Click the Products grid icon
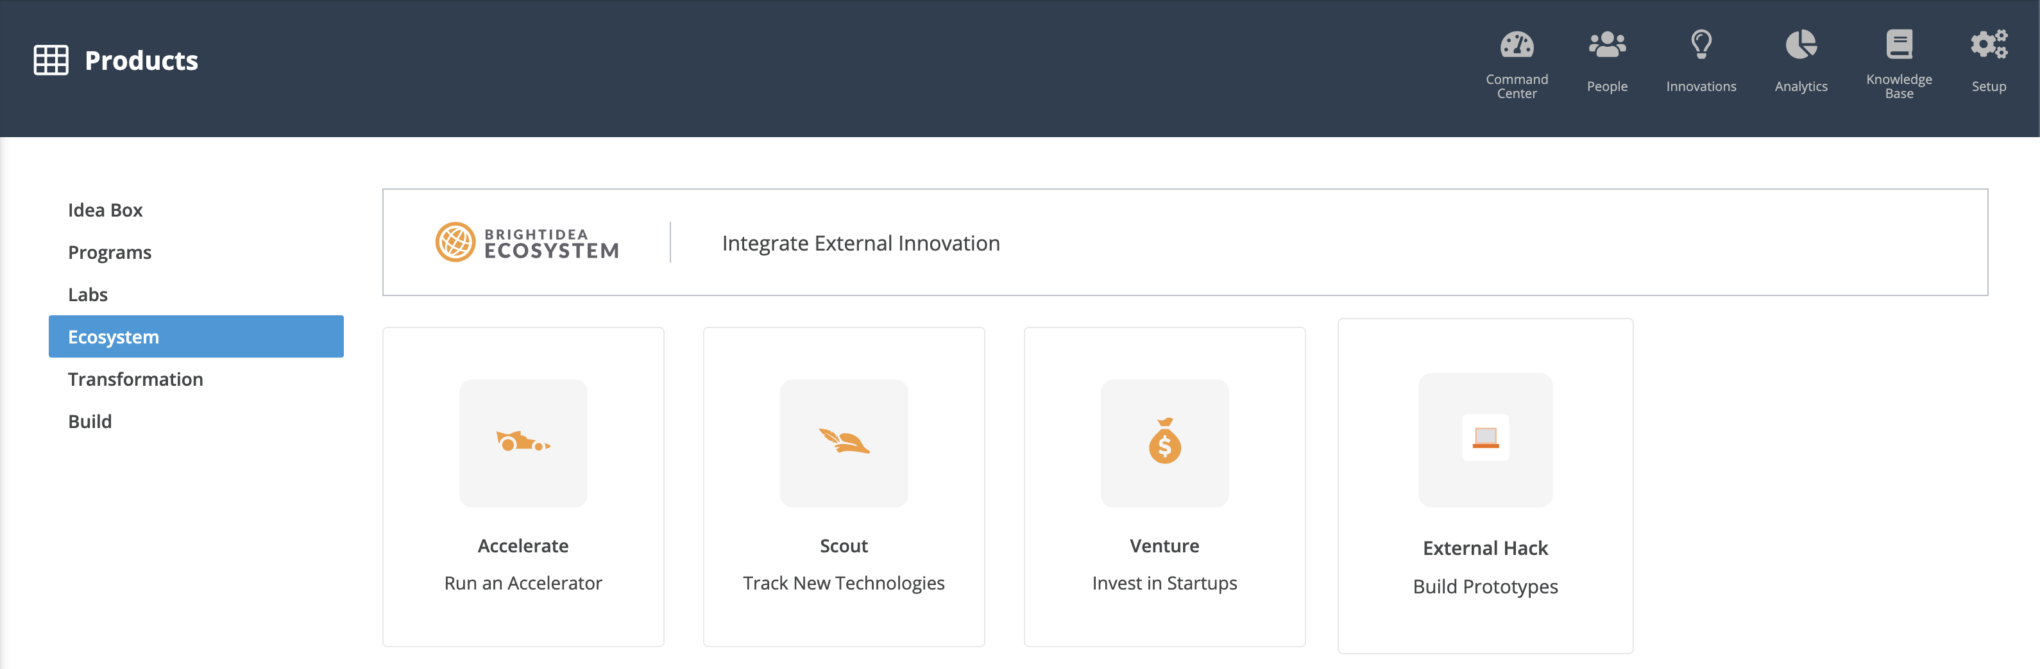The height and width of the screenshot is (669, 2040). [x=51, y=60]
